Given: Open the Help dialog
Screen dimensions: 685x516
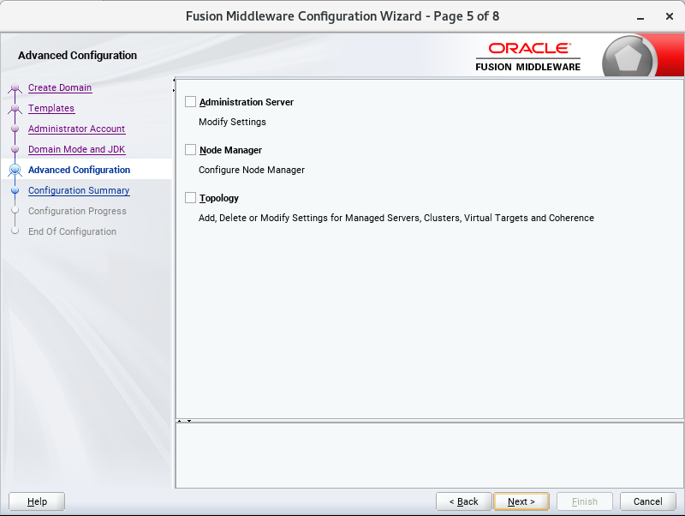Looking at the screenshot, I should [36, 501].
